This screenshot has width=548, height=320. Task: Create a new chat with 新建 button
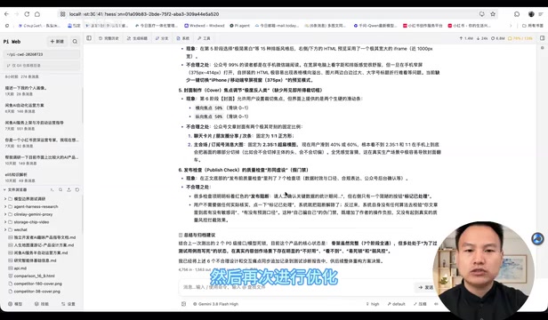57,42
